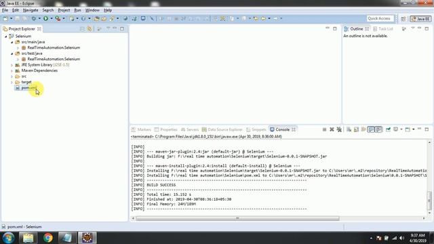
Task: Click the Run External Tools icon
Action: point(58,18)
